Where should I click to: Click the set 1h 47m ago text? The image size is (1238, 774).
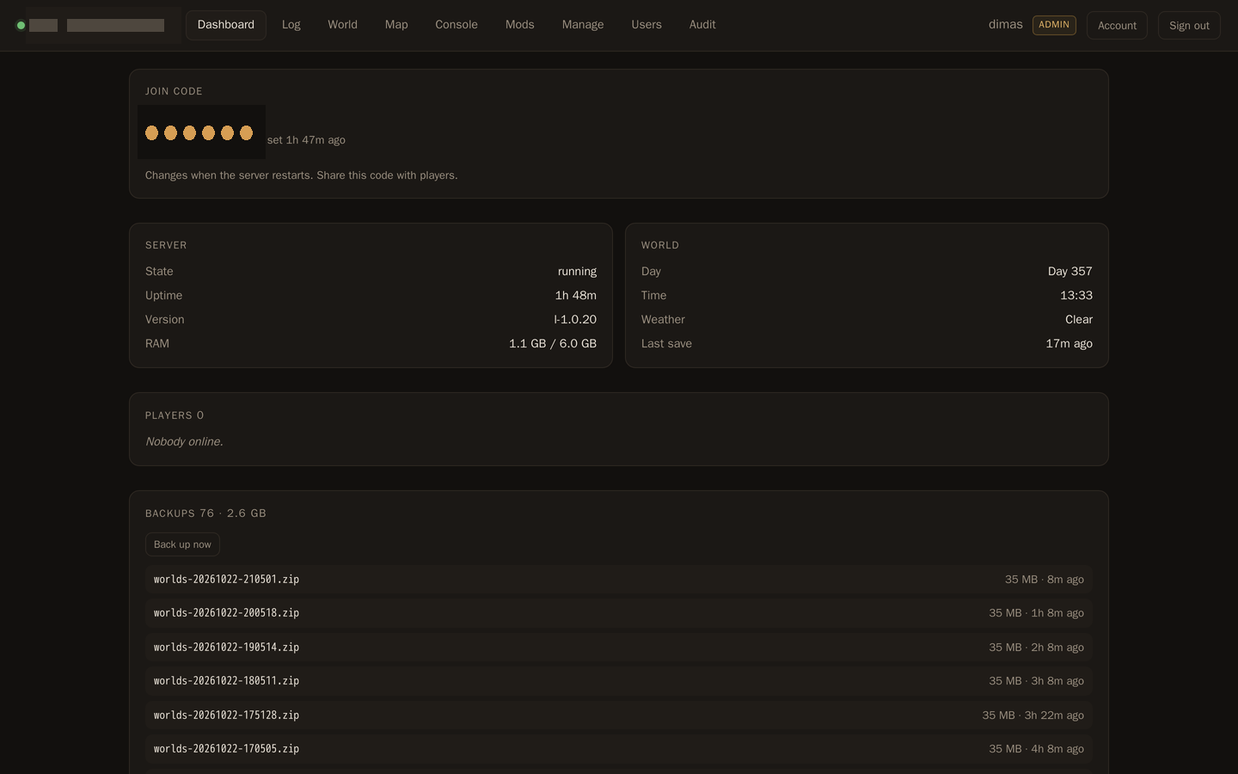pyautogui.click(x=306, y=140)
